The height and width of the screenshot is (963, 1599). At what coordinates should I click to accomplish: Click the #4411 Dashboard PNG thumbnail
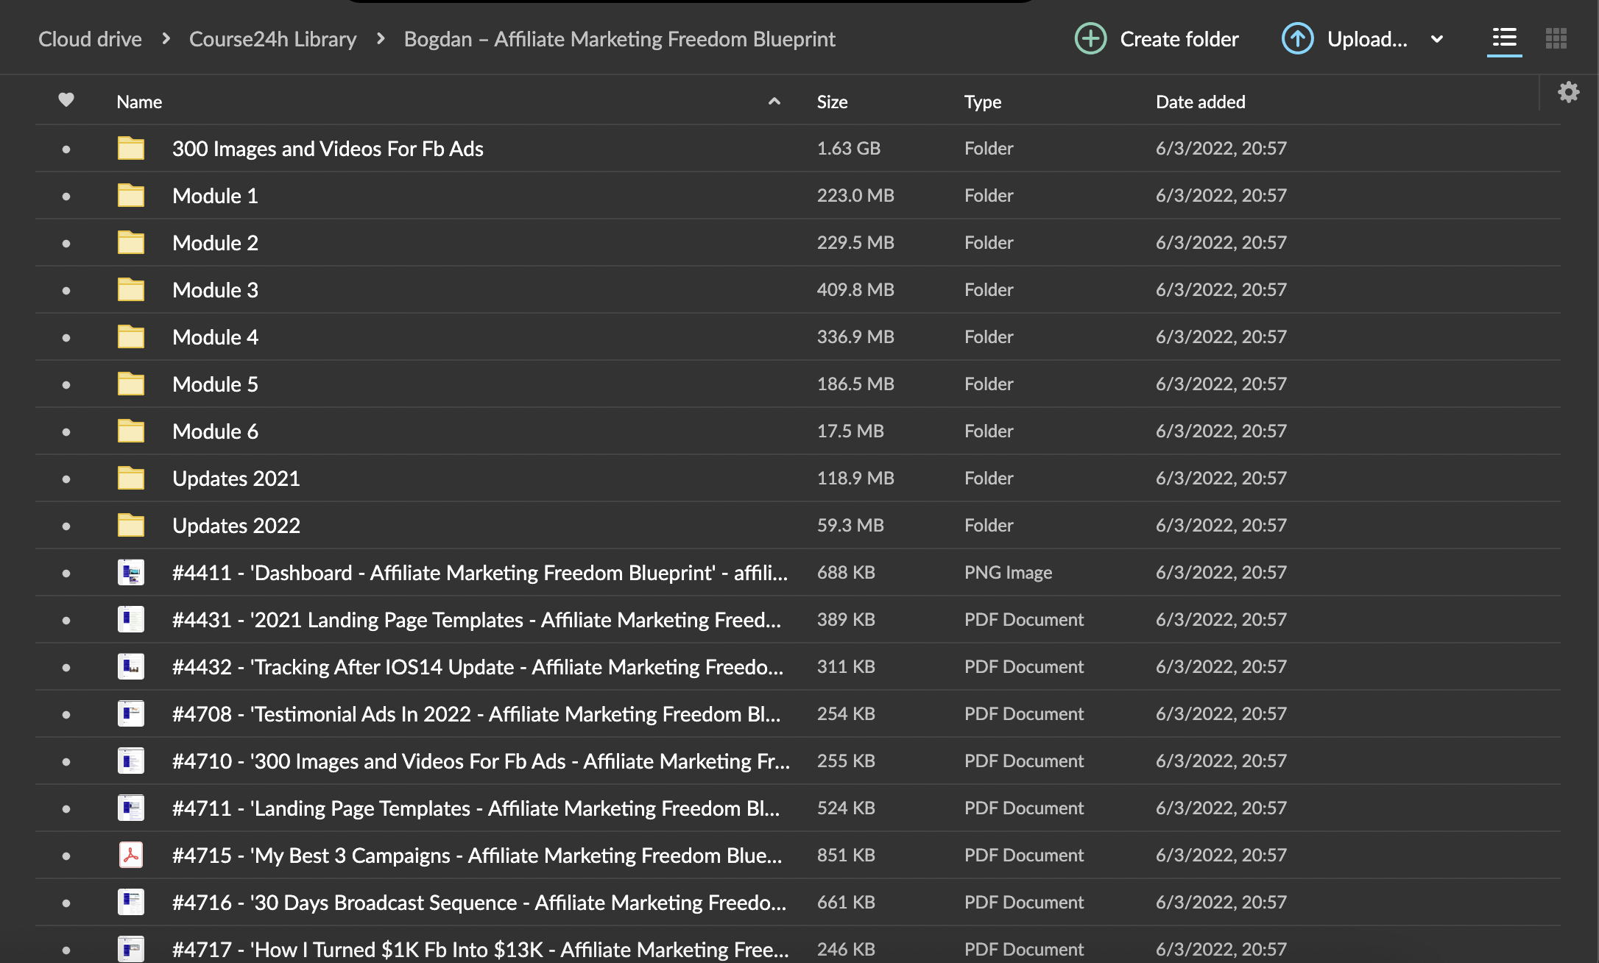pos(131,572)
